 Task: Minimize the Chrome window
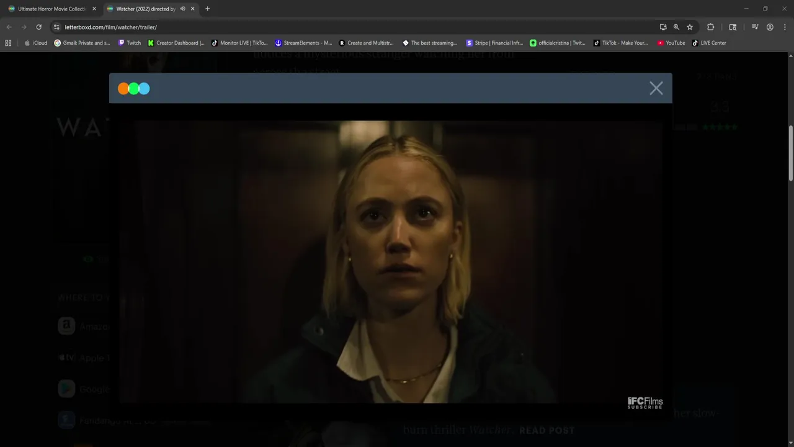(x=746, y=9)
